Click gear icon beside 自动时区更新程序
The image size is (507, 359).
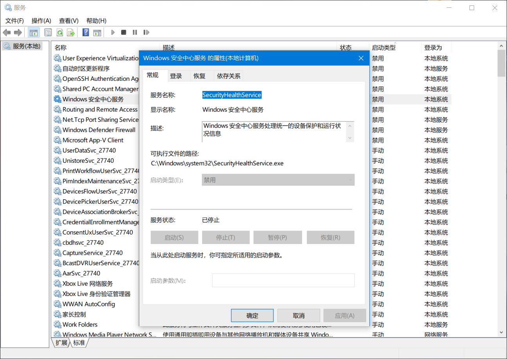(57, 68)
